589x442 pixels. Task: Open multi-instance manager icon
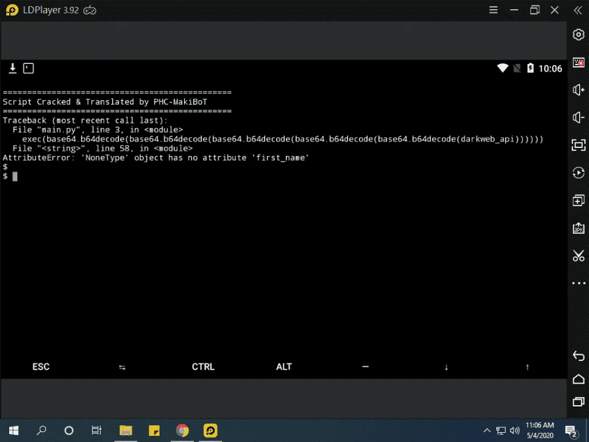(579, 200)
